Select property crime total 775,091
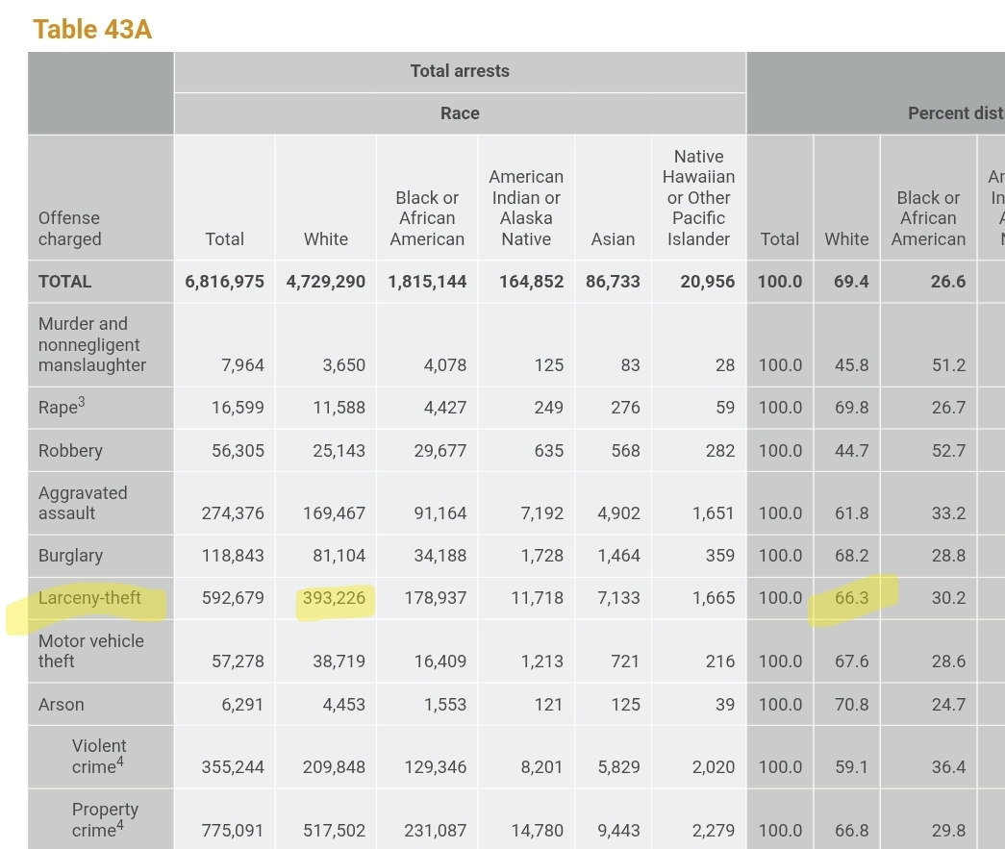1005x849 pixels. click(233, 831)
